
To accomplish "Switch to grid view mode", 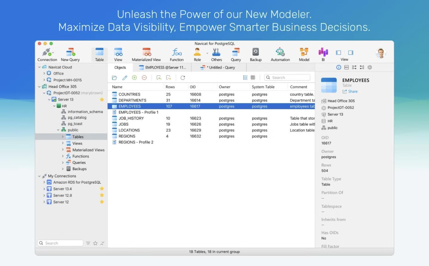I will click(x=253, y=77).
